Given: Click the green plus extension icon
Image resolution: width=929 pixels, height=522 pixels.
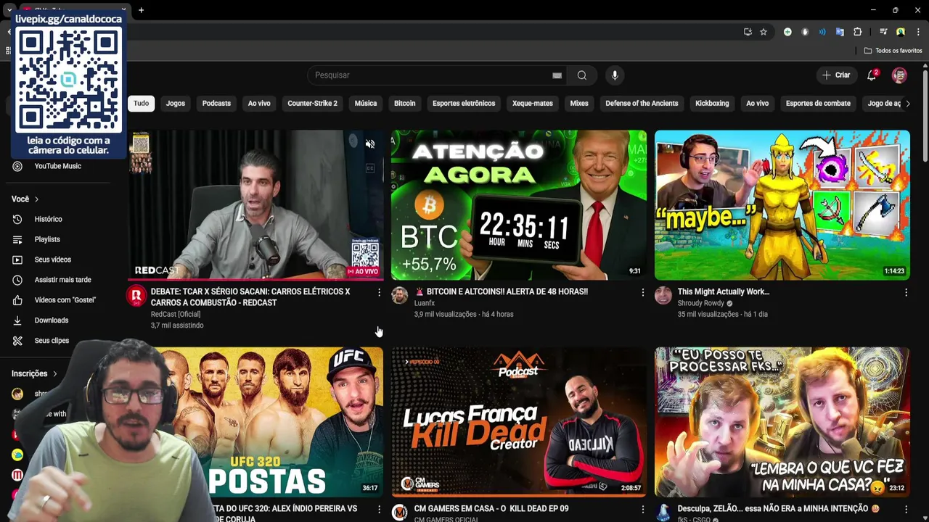Looking at the screenshot, I should 787,32.
